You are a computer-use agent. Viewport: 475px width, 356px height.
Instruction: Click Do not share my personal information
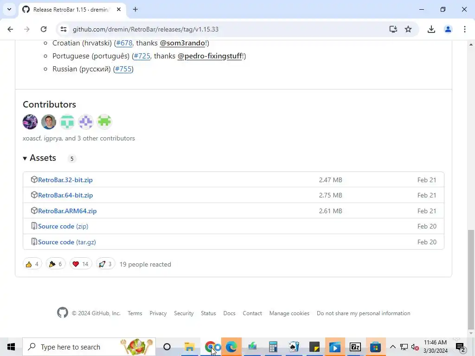pyautogui.click(x=364, y=313)
